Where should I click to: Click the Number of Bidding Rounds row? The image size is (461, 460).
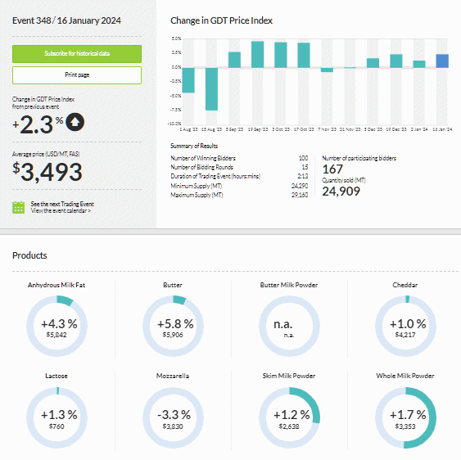click(x=239, y=167)
